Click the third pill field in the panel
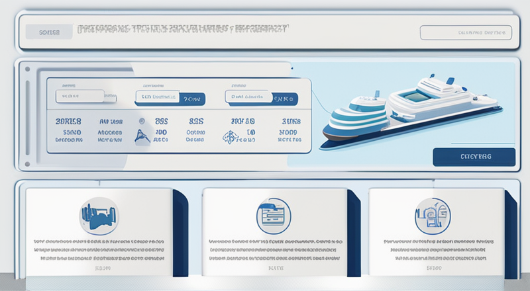This screenshot has height=291, width=530. click(248, 97)
